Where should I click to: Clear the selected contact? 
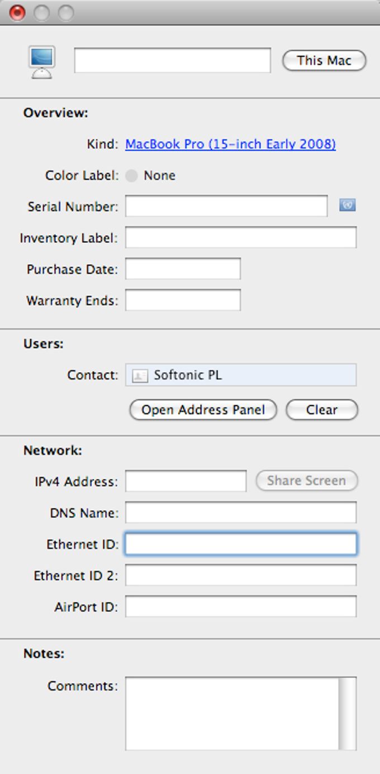pyautogui.click(x=322, y=410)
